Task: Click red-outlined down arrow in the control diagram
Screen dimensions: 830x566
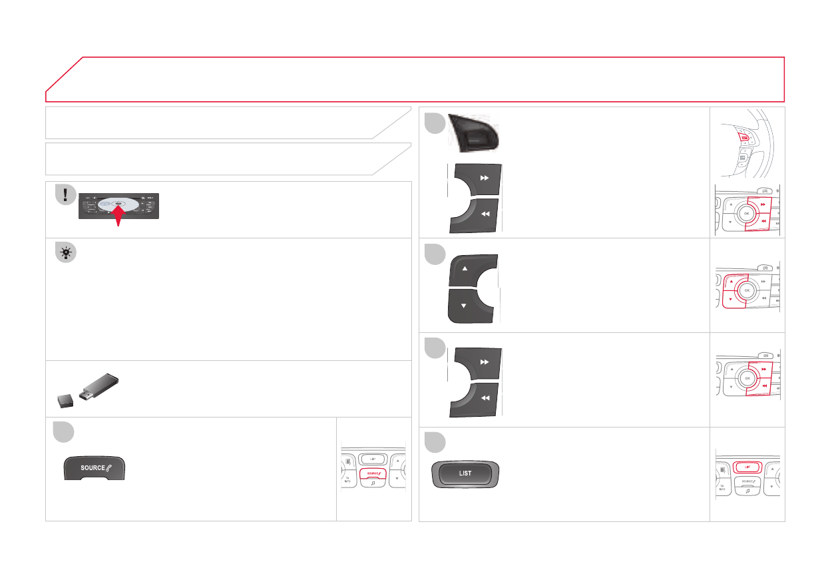Action: tap(731, 299)
